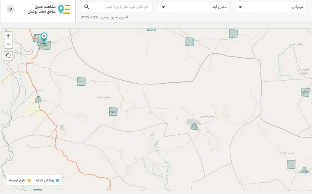Select the فاریاب coverage square
This screenshot has height=194, width=312.
pos(305,92)
